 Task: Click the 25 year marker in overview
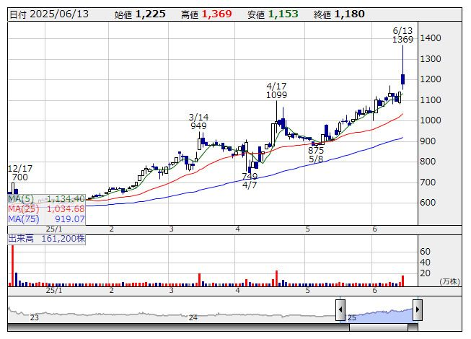coord(351,317)
